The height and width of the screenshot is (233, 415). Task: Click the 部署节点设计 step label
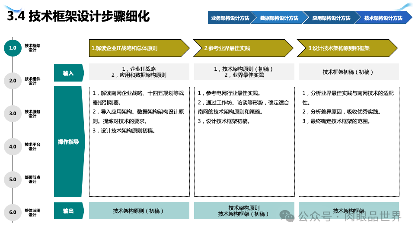click(x=32, y=179)
